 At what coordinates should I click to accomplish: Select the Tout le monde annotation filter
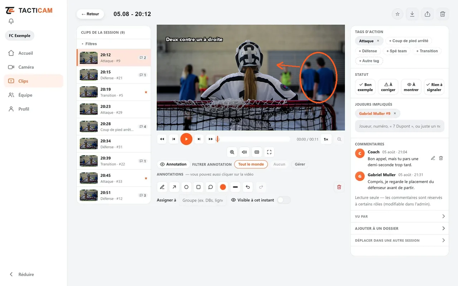(x=251, y=164)
